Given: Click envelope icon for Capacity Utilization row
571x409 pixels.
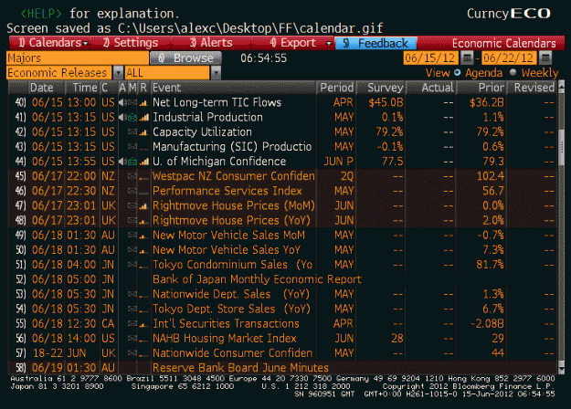Looking at the screenshot, I should coord(132,131).
